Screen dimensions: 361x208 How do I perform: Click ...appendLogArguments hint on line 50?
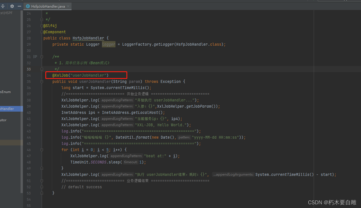(x=233, y=174)
